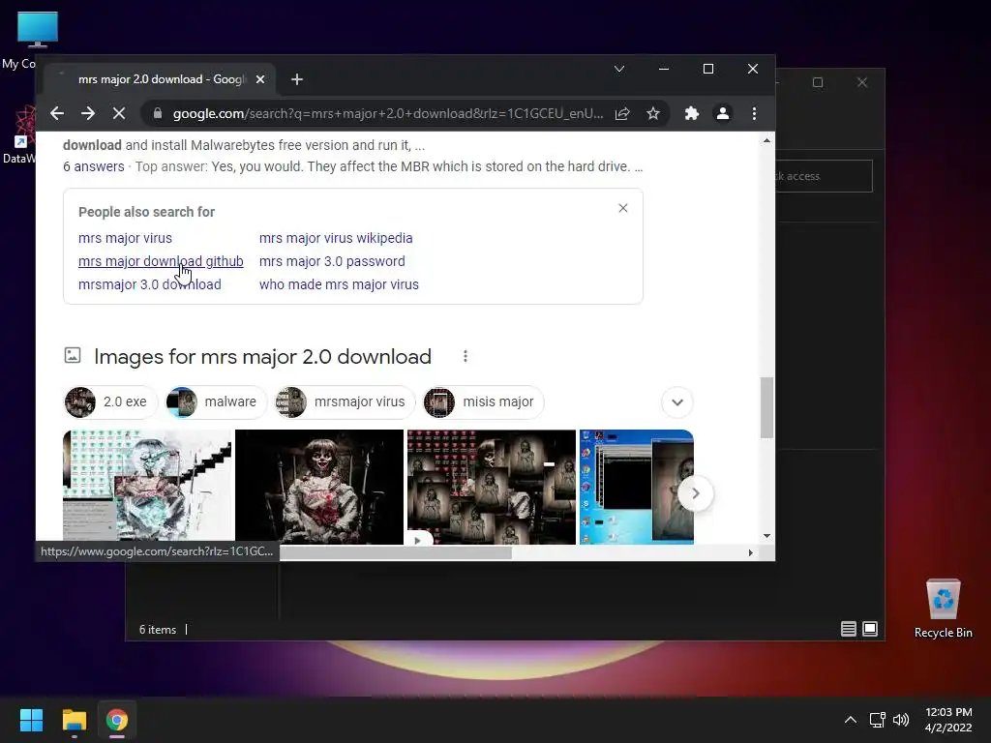Close the mrs major 2.0 download tab

260,79
